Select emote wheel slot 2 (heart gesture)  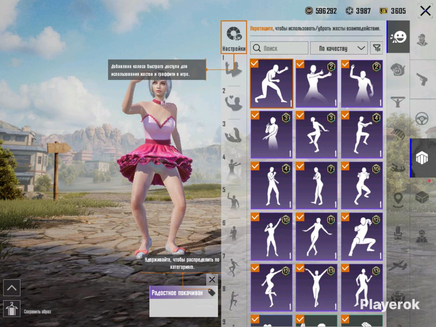[x=233, y=103]
